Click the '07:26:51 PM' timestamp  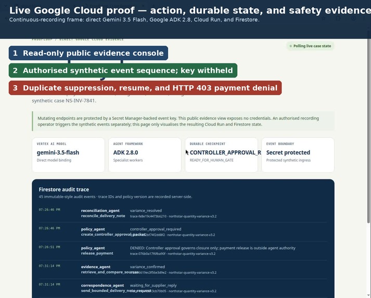pos(49,247)
